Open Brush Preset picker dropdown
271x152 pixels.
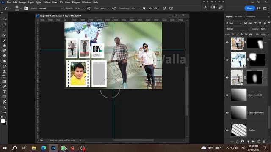[x=21, y=8]
